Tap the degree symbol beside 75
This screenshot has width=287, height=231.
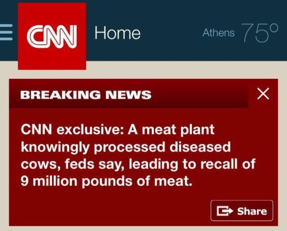pos(274,28)
